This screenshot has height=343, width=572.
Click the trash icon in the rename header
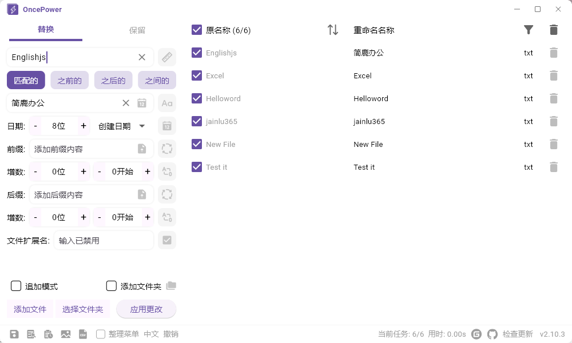[553, 30]
